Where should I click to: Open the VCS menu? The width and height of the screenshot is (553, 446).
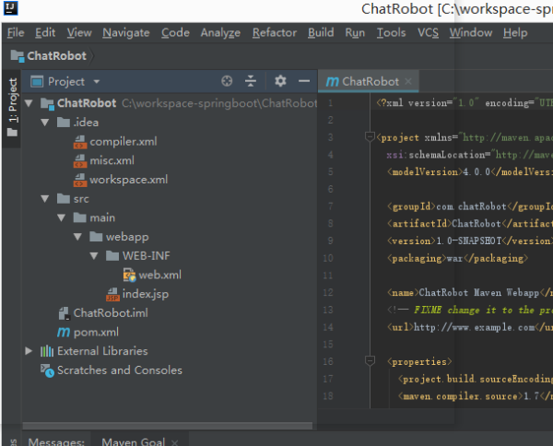[428, 33]
